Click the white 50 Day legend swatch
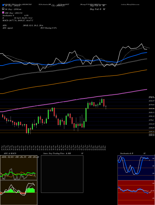This screenshot has height=205, width=155. [3, 9]
